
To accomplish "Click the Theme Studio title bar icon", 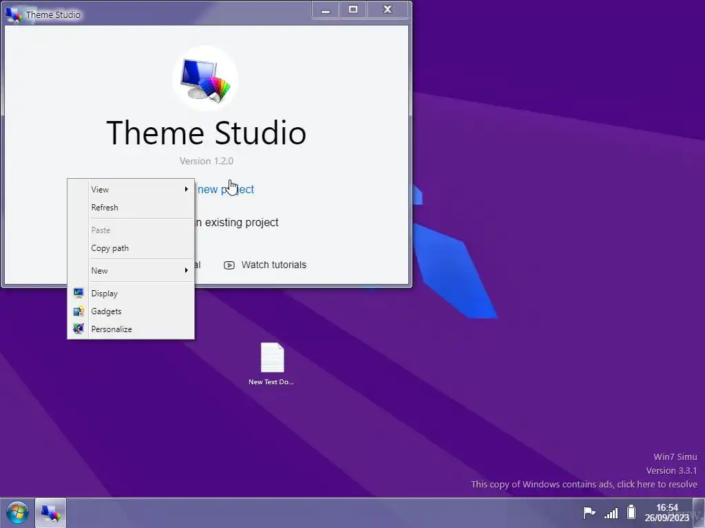I will (x=14, y=15).
